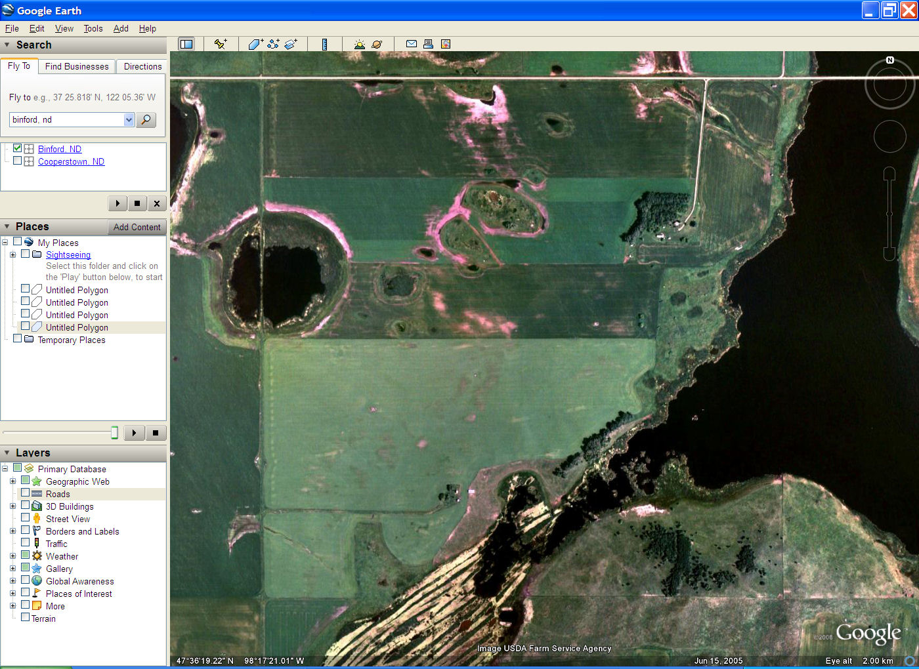The height and width of the screenshot is (669, 919).
Task: View the location in Google Maps icon
Action: (x=446, y=44)
